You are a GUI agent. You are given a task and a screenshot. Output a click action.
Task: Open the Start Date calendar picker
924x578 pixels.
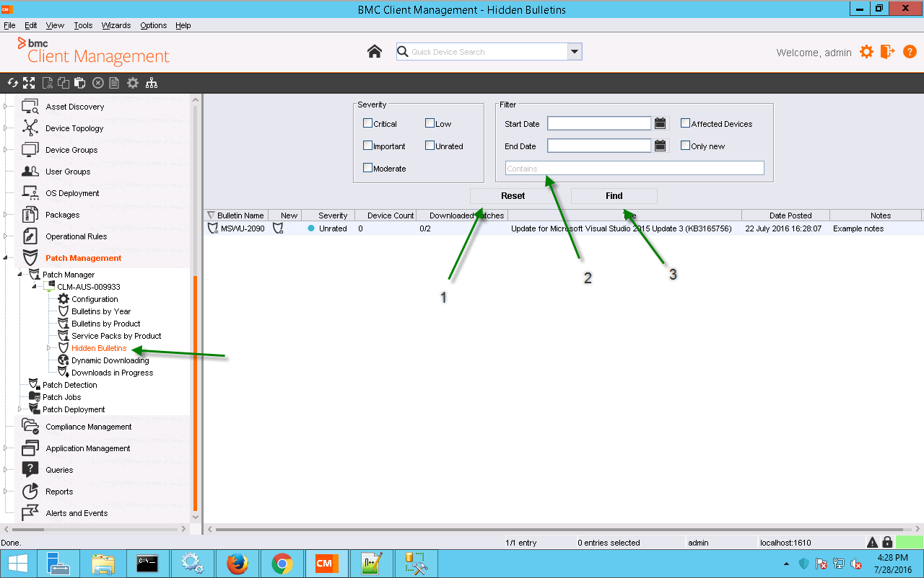pyautogui.click(x=660, y=123)
